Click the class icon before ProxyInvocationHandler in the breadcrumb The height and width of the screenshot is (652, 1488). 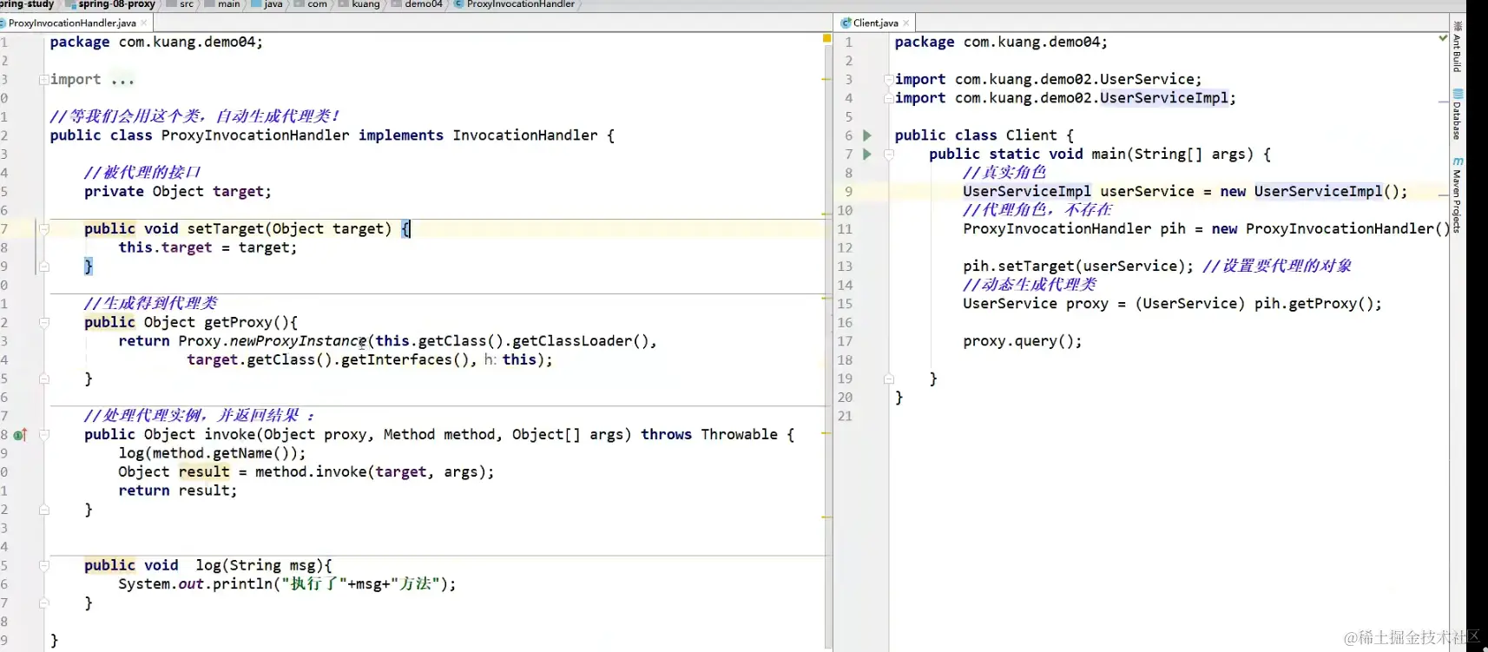pyautogui.click(x=458, y=4)
